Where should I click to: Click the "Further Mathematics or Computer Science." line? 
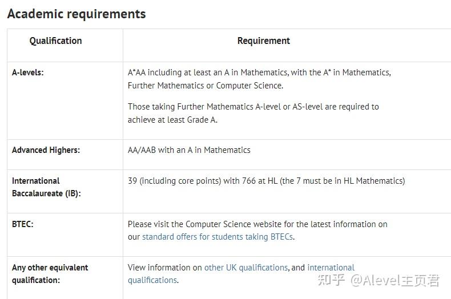point(205,86)
